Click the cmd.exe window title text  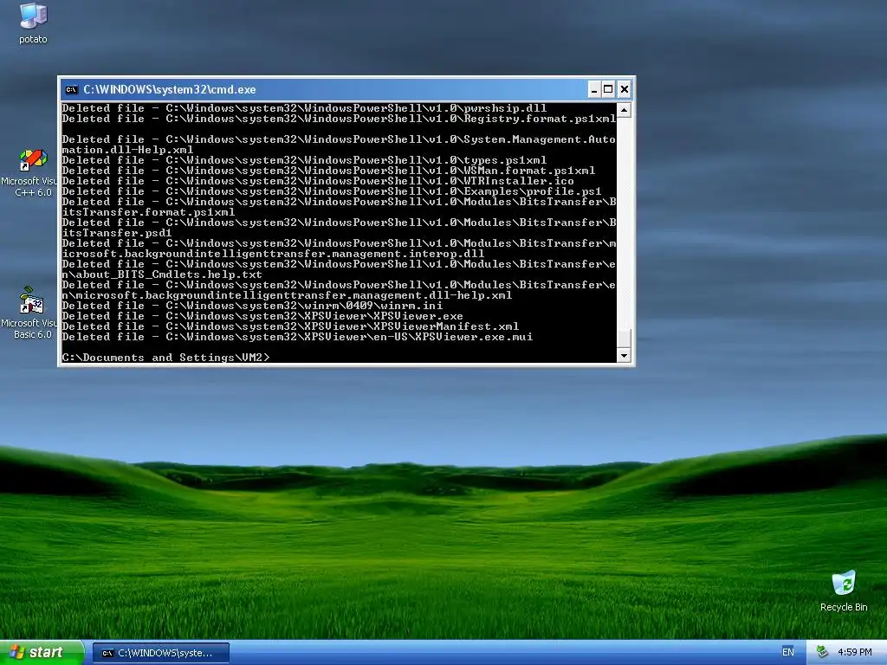(170, 89)
